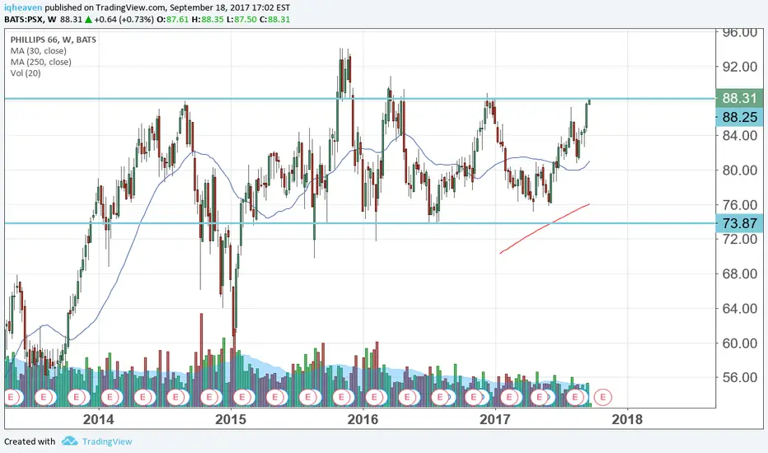This screenshot has width=768, height=453.
Task: Click the earnings E marker above the 2014 label
Action: tap(110, 397)
